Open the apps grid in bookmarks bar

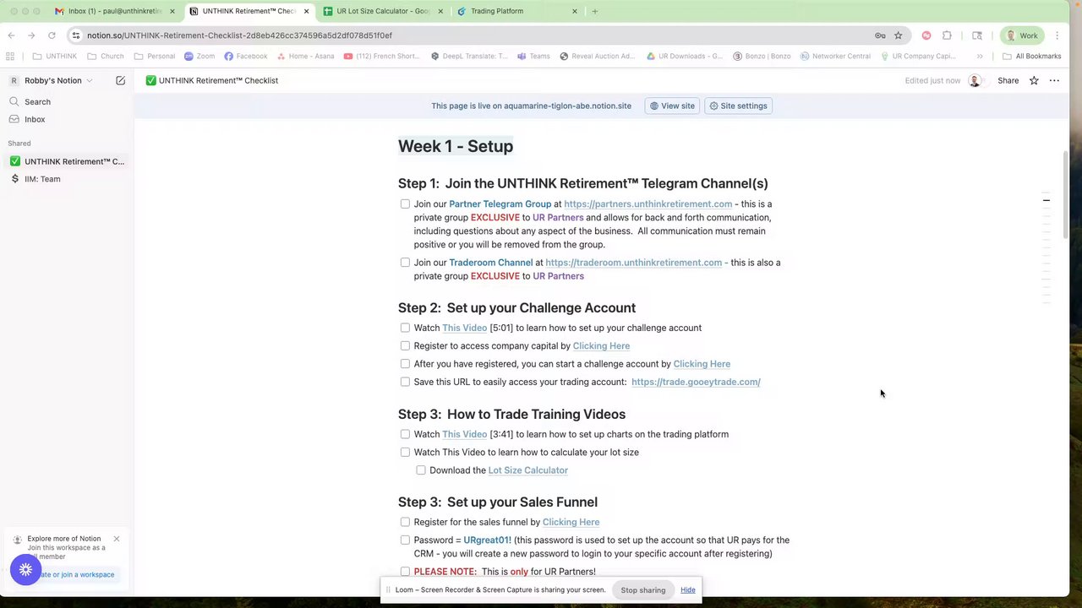click(x=10, y=57)
